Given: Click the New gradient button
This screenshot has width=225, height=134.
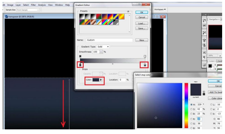Looking at the screenshot, I should [142, 40].
